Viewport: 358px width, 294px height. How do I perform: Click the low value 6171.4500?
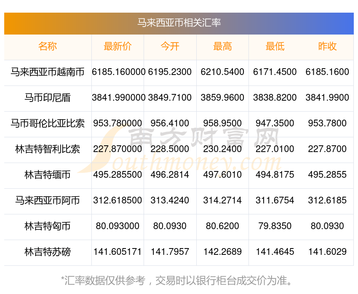[x=275, y=72]
